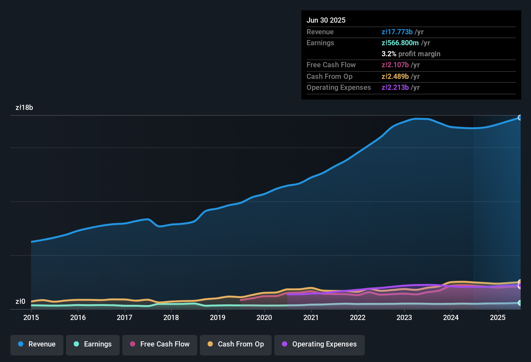This screenshot has width=531, height=362.
Task: Click the Cash From Op endpoint circle marker
Action: (520, 282)
